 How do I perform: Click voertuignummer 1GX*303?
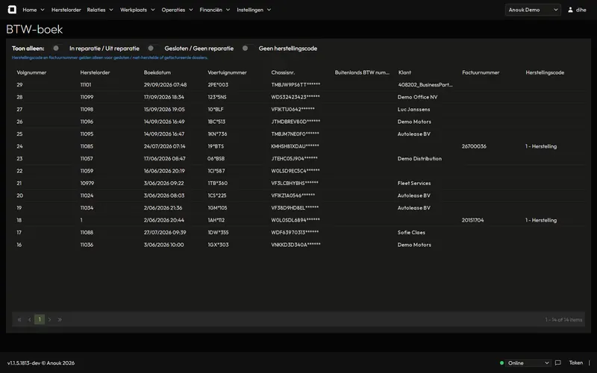pos(218,245)
